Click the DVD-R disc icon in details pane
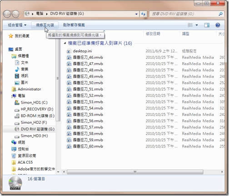 click(15, 183)
